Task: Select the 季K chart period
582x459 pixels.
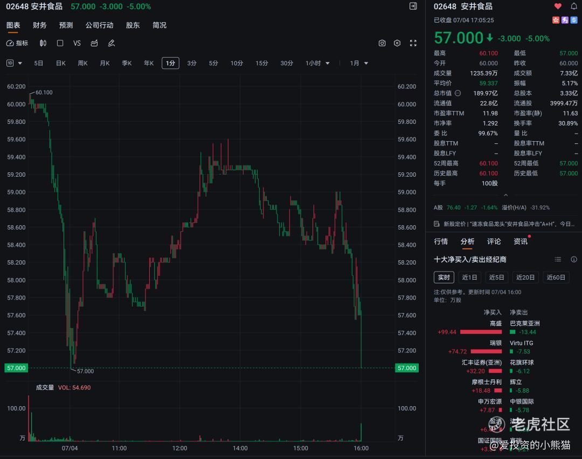Action: [127, 63]
